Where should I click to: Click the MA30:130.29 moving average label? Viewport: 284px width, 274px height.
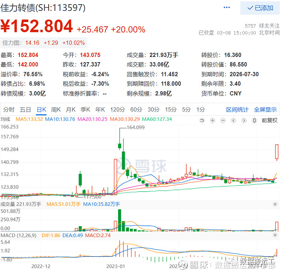point(125,119)
